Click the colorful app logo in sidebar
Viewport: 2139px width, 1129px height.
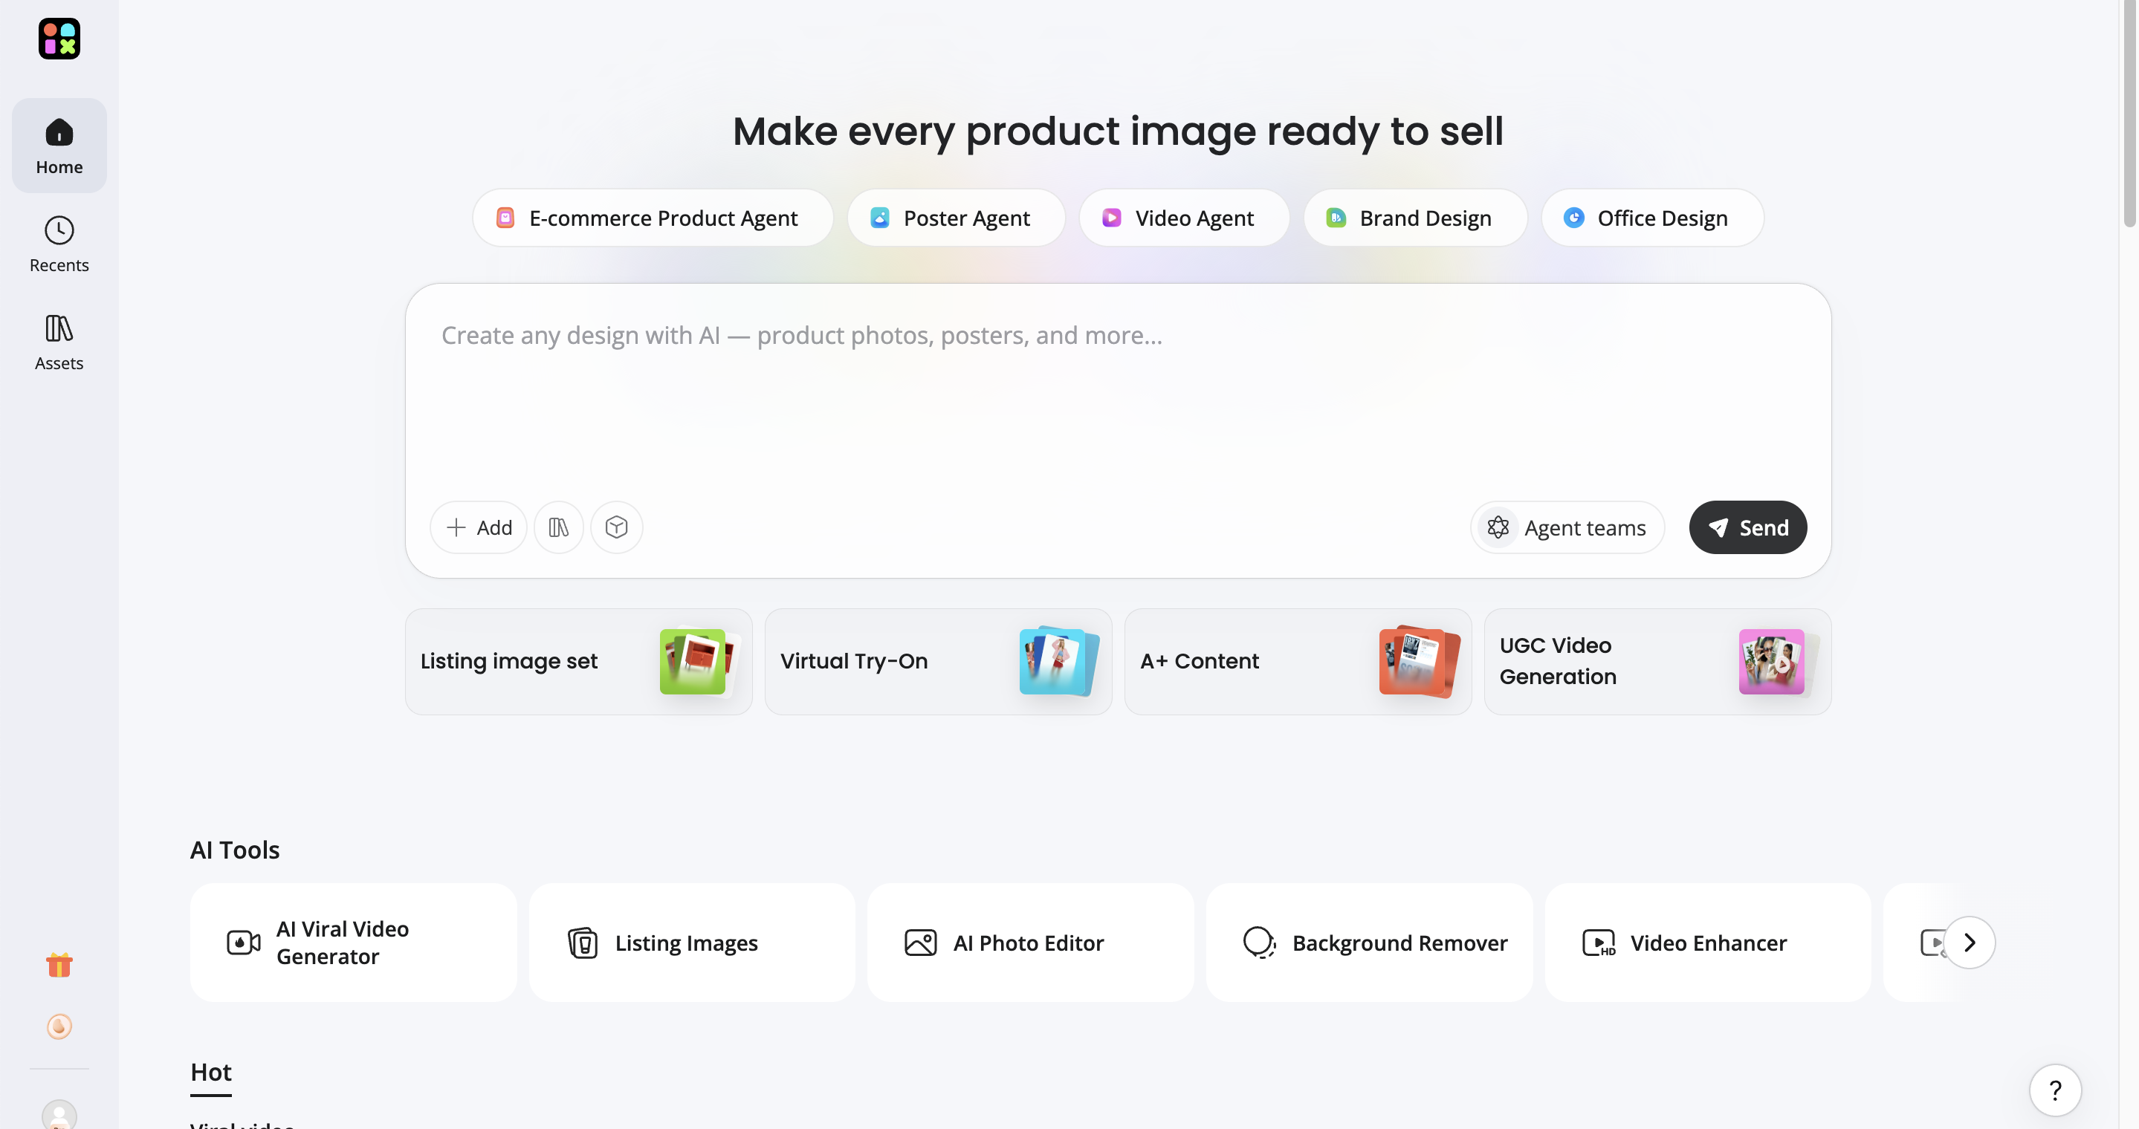point(59,39)
